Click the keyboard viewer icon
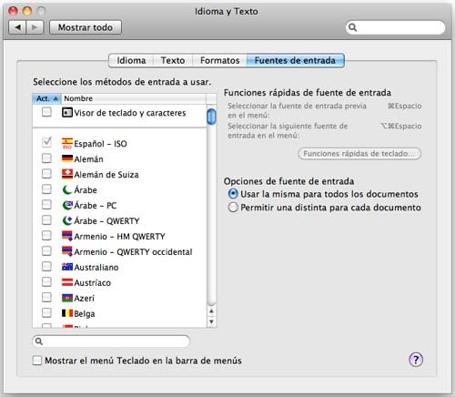 coord(67,113)
